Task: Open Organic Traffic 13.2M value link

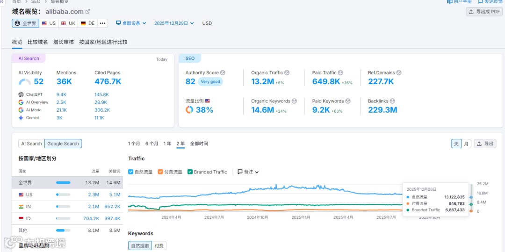Action: coord(262,82)
